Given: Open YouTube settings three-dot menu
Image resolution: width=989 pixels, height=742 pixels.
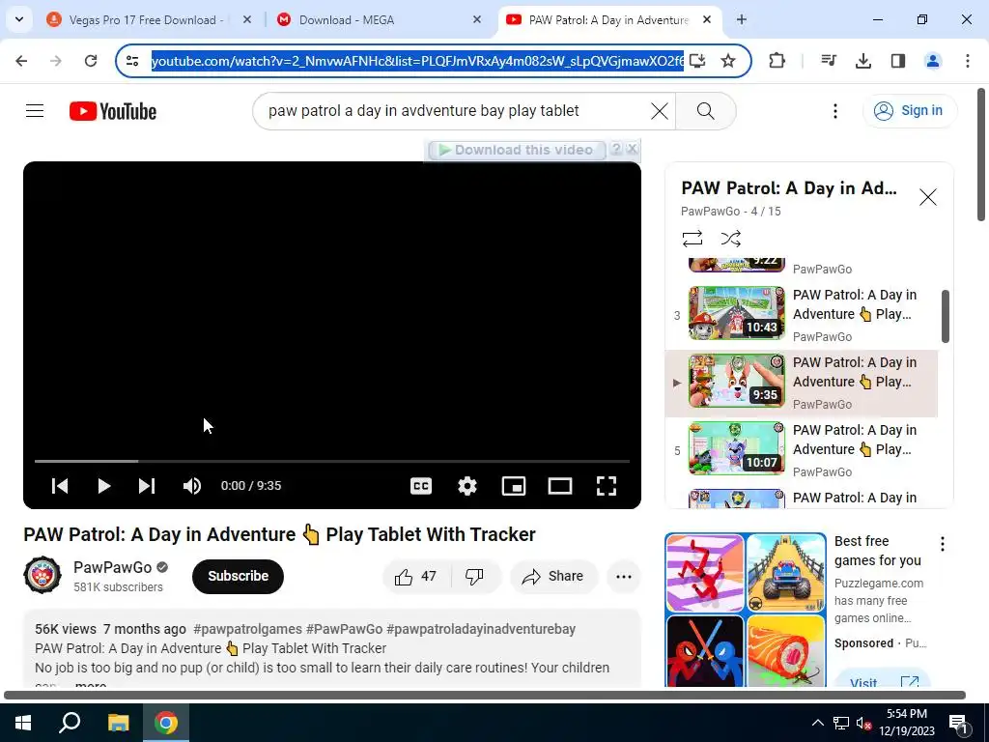Looking at the screenshot, I should [835, 111].
